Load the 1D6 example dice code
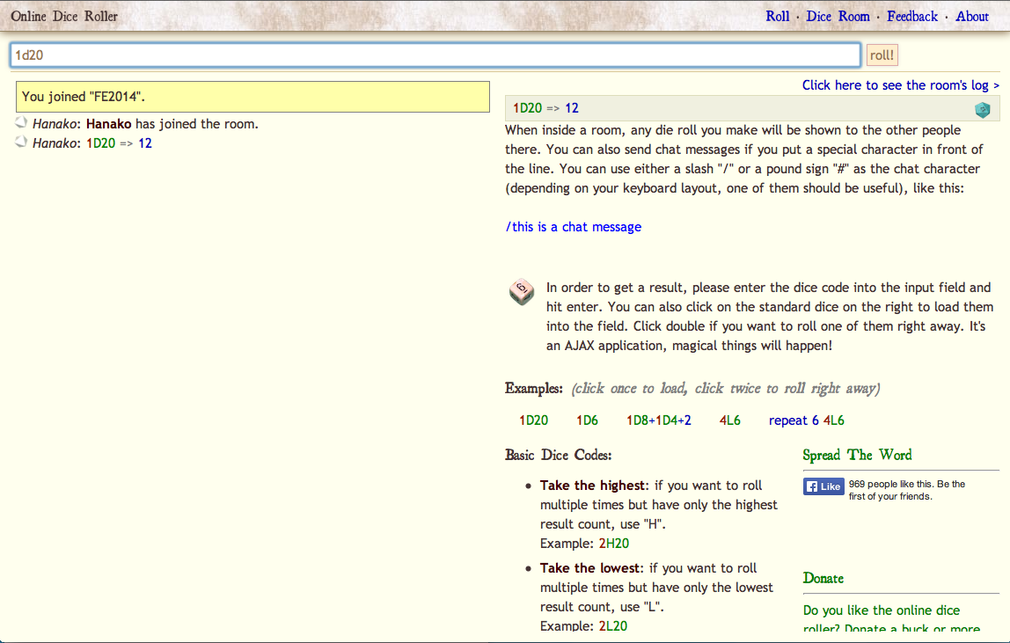 click(588, 420)
